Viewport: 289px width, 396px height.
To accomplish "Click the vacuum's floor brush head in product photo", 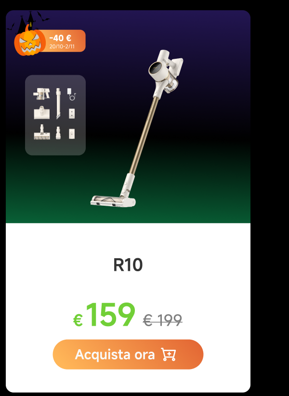I will (x=113, y=201).
